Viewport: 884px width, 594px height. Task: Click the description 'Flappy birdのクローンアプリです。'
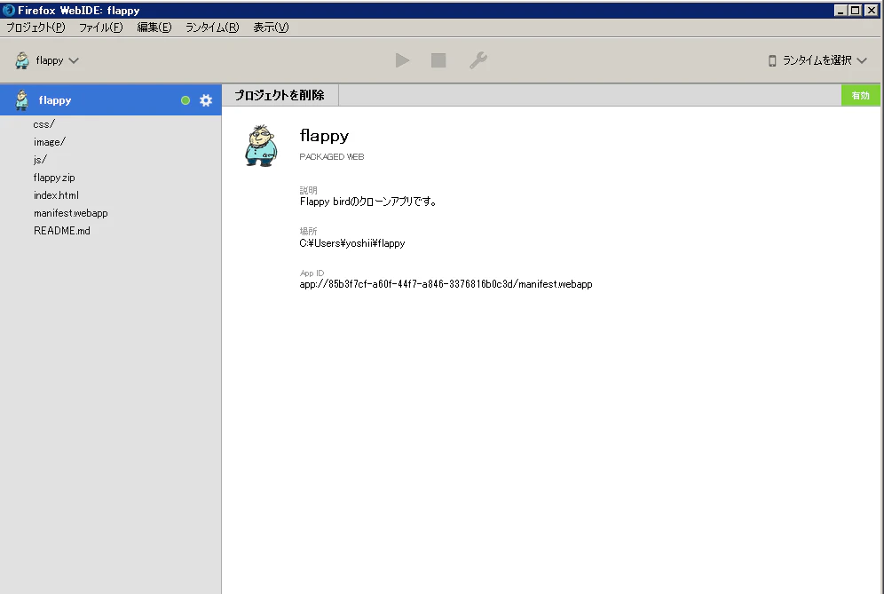(368, 202)
